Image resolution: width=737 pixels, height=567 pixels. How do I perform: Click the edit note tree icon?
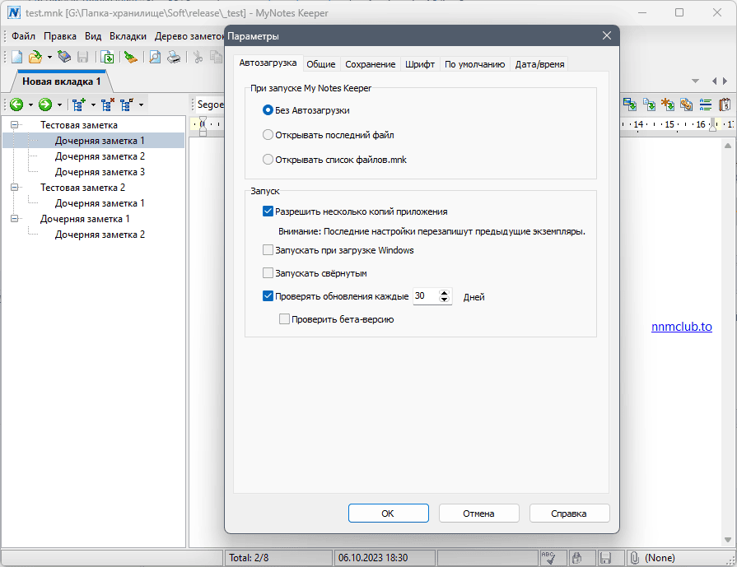click(127, 105)
